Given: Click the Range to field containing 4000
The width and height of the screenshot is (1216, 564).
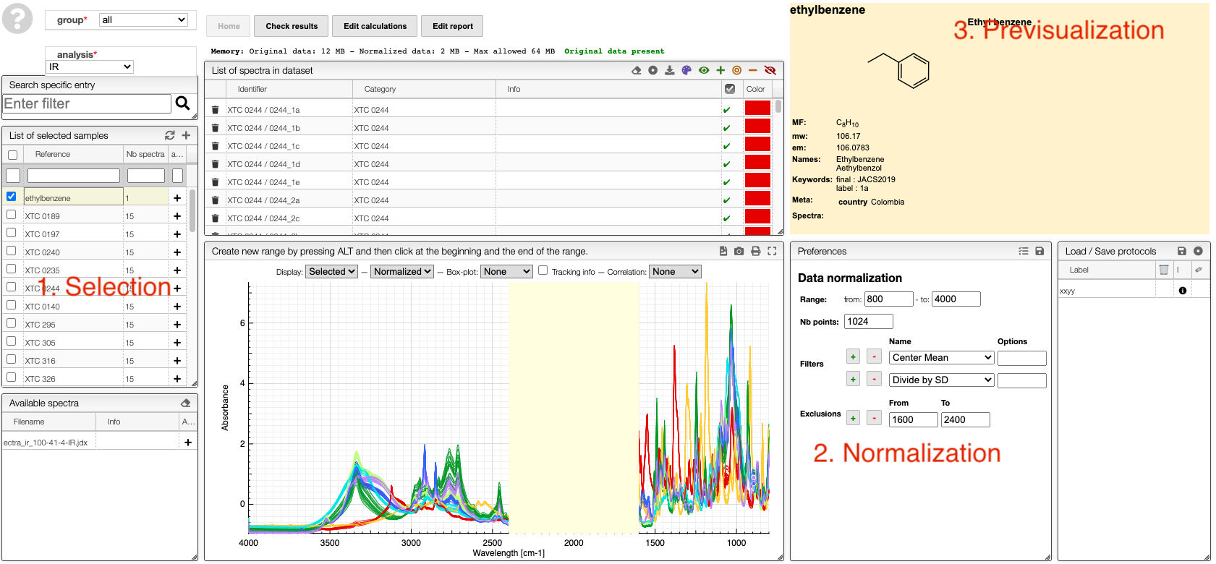Looking at the screenshot, I should click(956, 299).
